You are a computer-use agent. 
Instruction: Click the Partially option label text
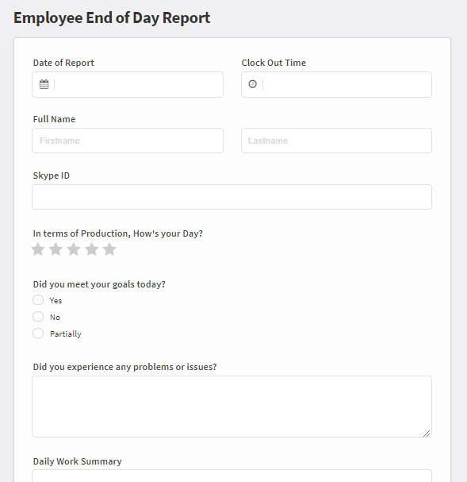pos(66,334)
